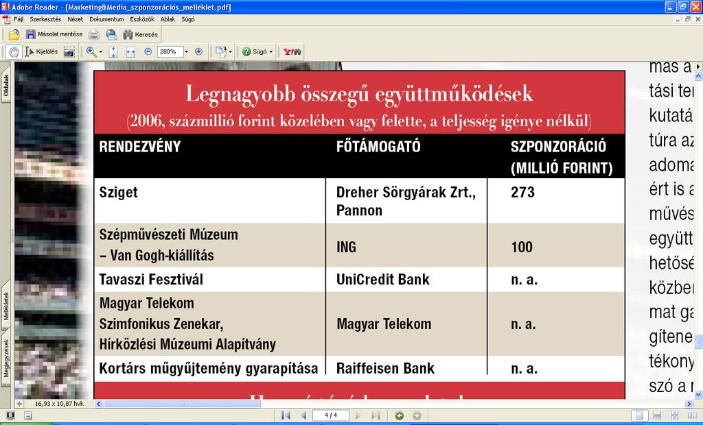Go to last page button
703x425 pixels.
click(376, 415)
